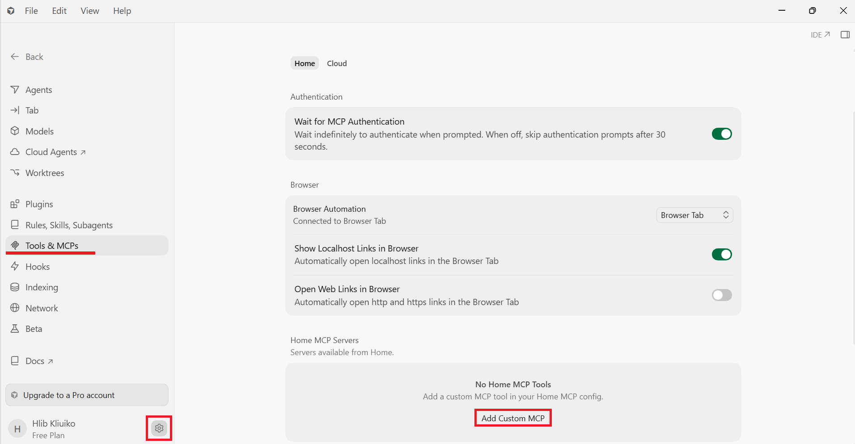Viewport: 855px width, 444px height.
Task: Click the Beta flask icon
Action: pyautogui.click(x=15, y=328)
